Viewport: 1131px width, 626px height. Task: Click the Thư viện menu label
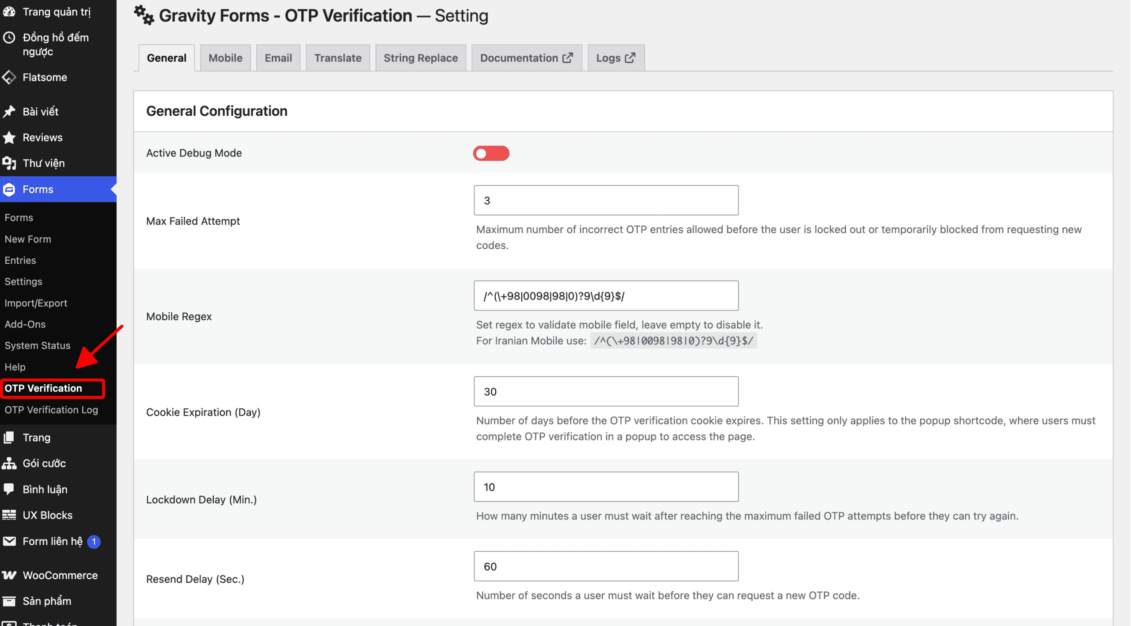point(43,163)
